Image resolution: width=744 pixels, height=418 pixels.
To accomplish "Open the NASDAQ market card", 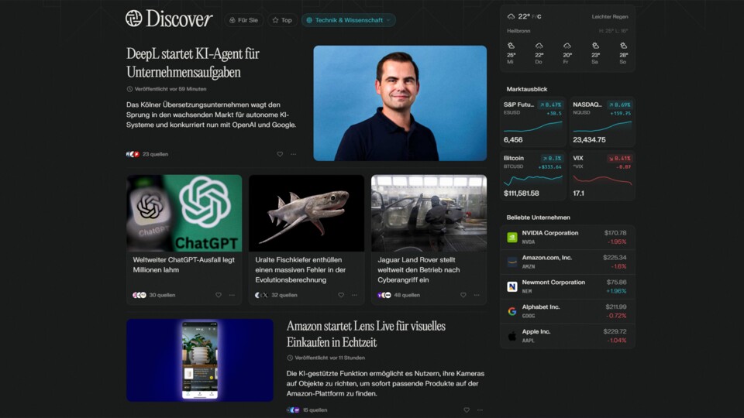I will pyautogui.click(x=602, y=122).
